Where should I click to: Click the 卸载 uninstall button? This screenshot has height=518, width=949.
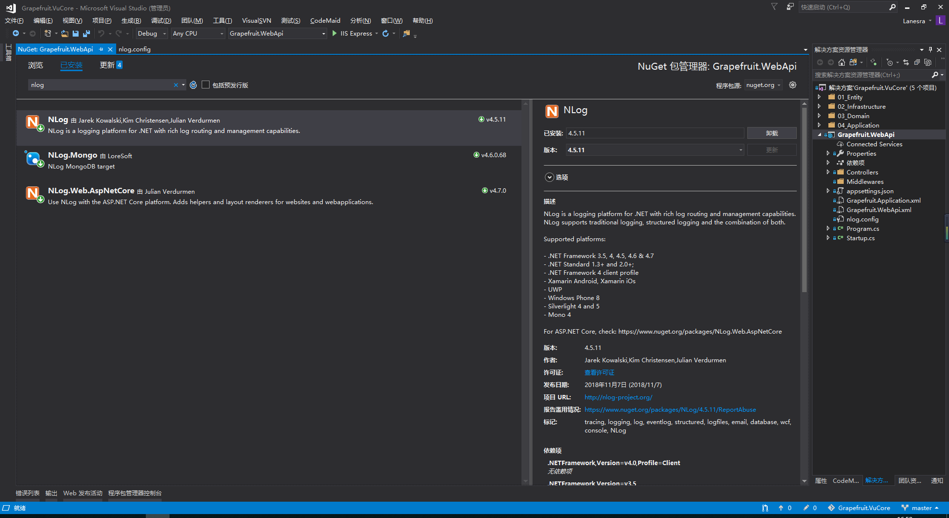pos(772,133)
